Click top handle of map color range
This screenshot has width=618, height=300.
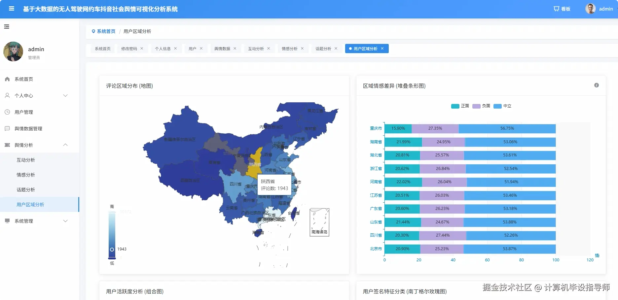pos(112,212)
